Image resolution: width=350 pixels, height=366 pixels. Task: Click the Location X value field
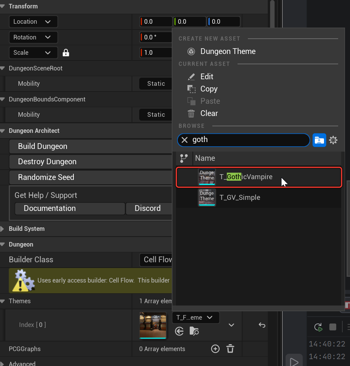tap(156, 22)
